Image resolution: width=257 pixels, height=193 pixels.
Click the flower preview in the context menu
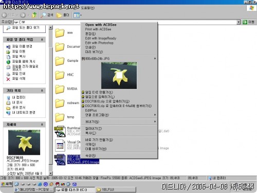pyautogui.click(x=119, y=76)
